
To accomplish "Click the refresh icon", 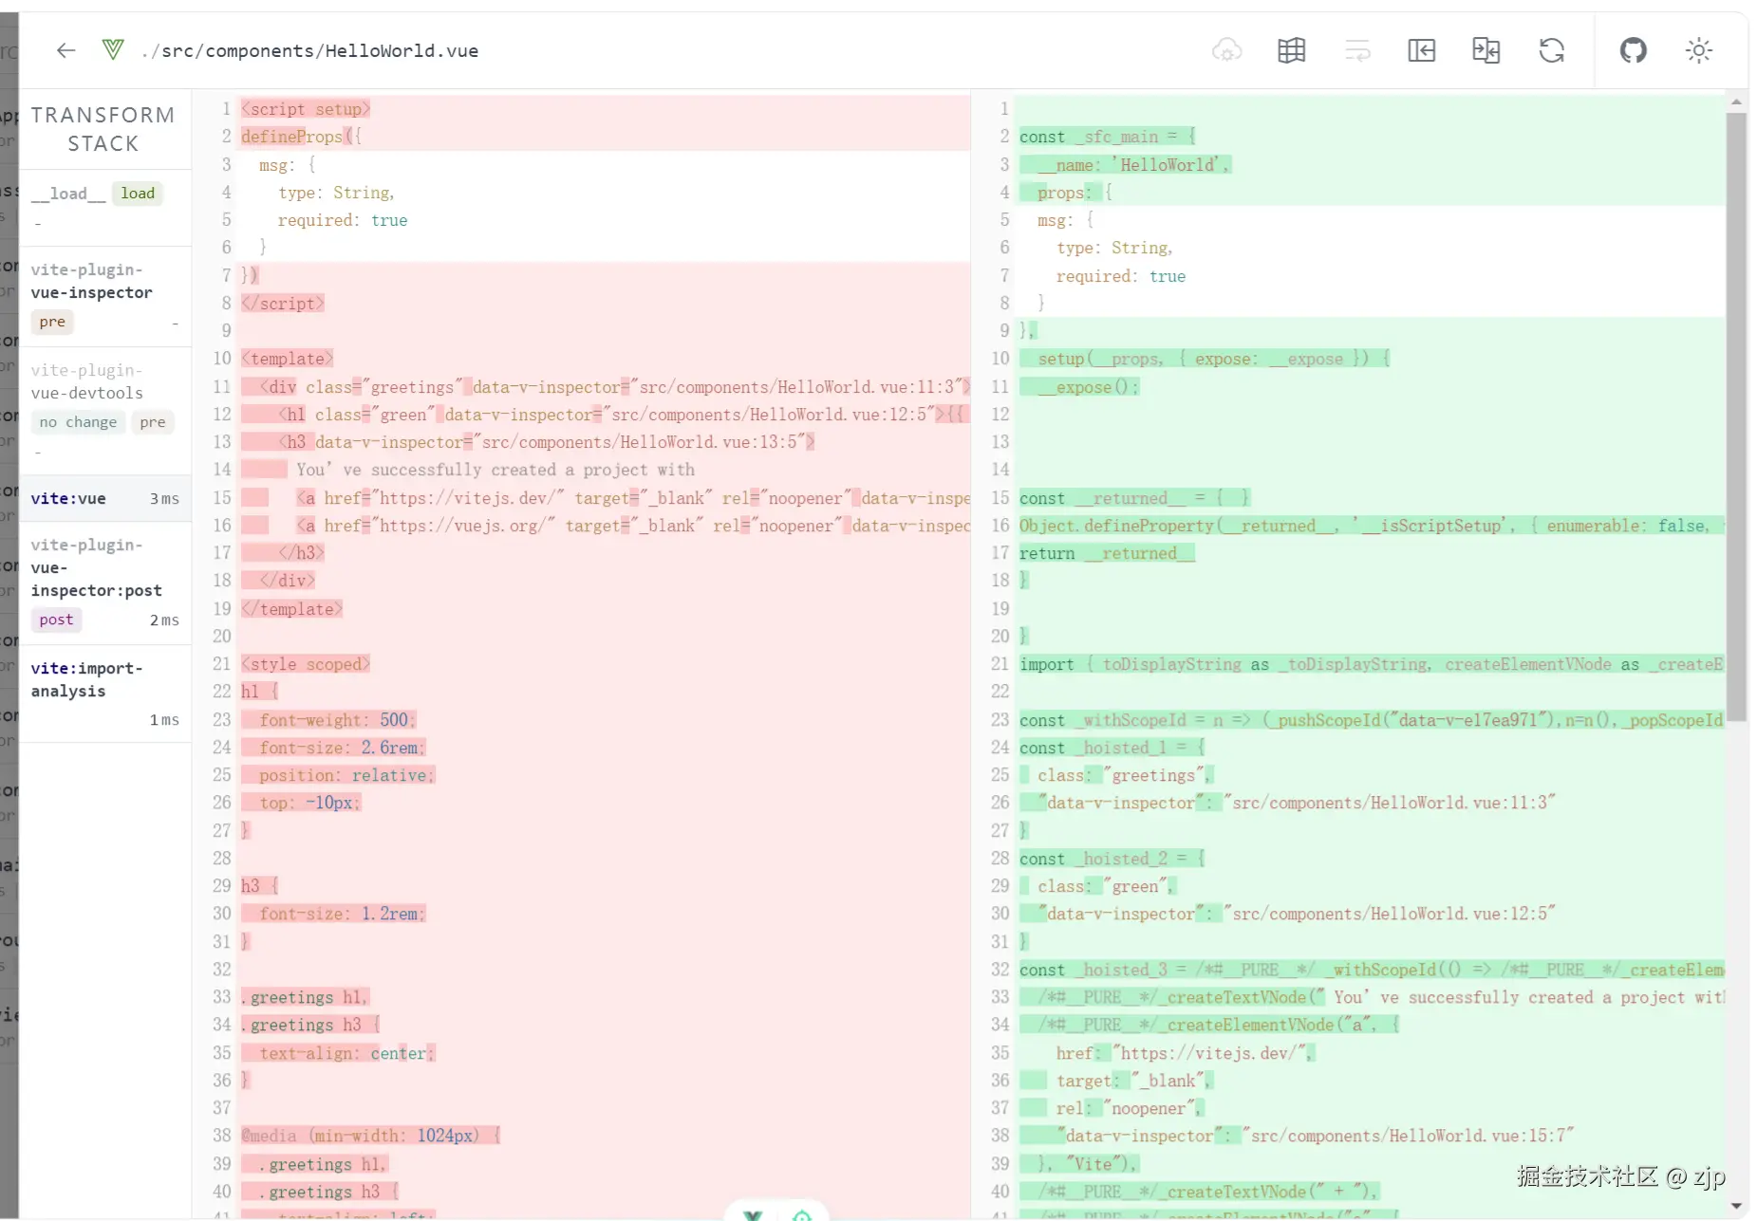I will 1551,50.
